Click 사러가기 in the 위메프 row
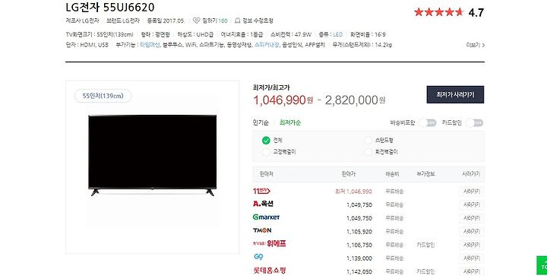 [x=471, y=245]
